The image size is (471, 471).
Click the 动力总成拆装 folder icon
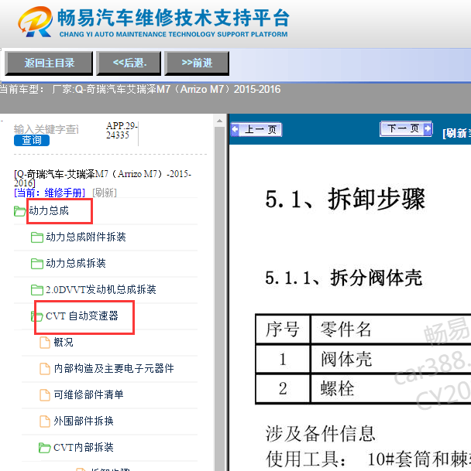pyautogui.click(x=37, y=264)
